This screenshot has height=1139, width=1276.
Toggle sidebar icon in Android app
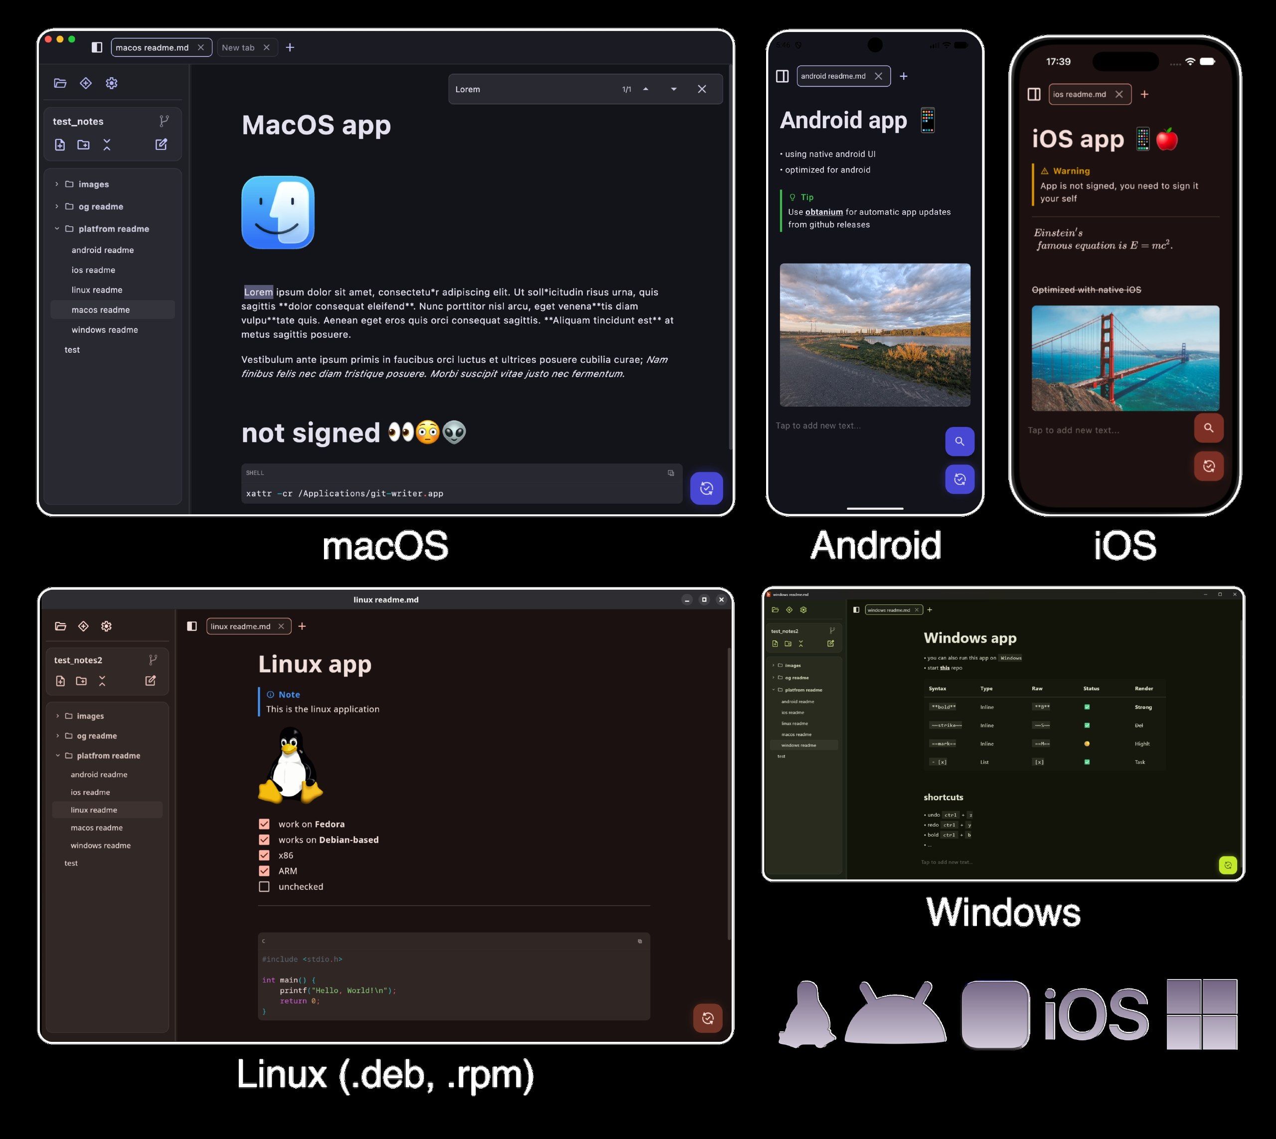coord(782,76)
